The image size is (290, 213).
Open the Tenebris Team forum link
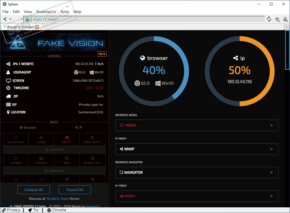(x=57, y=199)
